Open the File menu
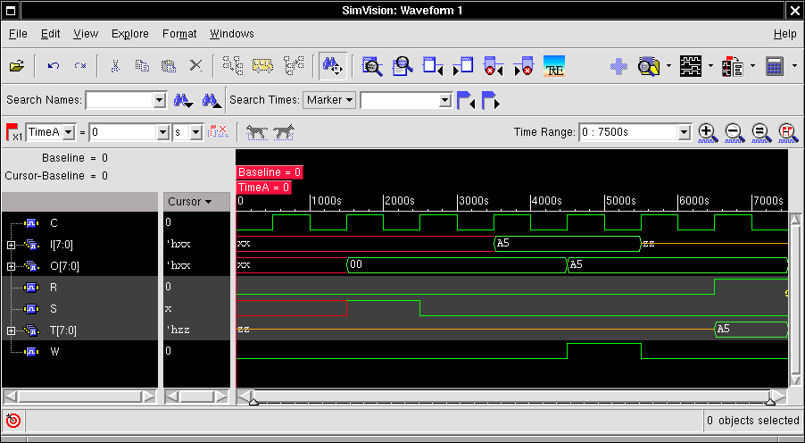Image resolution: width=805 pixels, height=443 pixels. tap(18, 34)
